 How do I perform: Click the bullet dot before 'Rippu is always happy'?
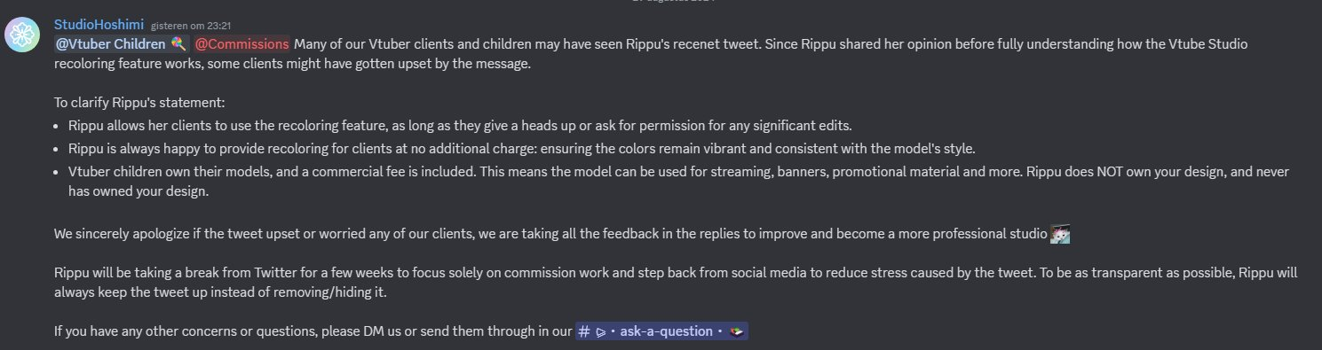tap(58, 149)
